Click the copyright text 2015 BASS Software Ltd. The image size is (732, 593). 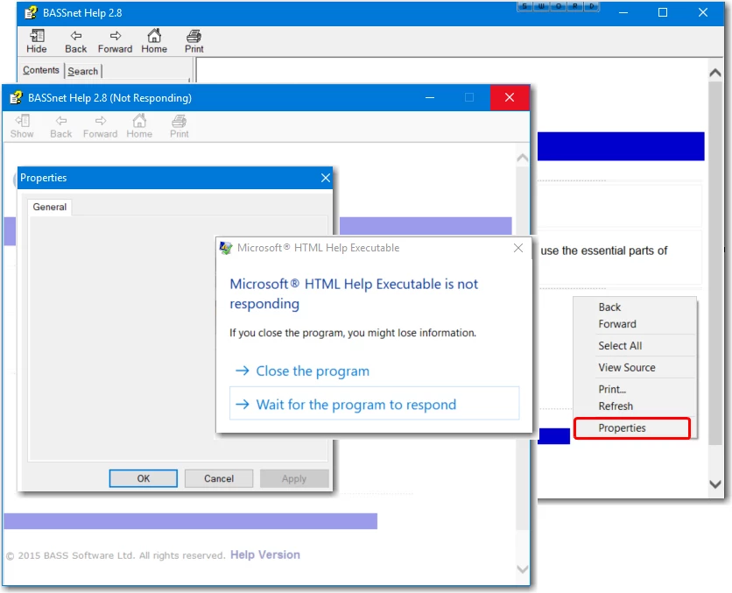coord(116,555)
